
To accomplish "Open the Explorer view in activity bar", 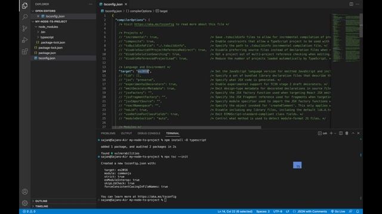I will [24, 5].
